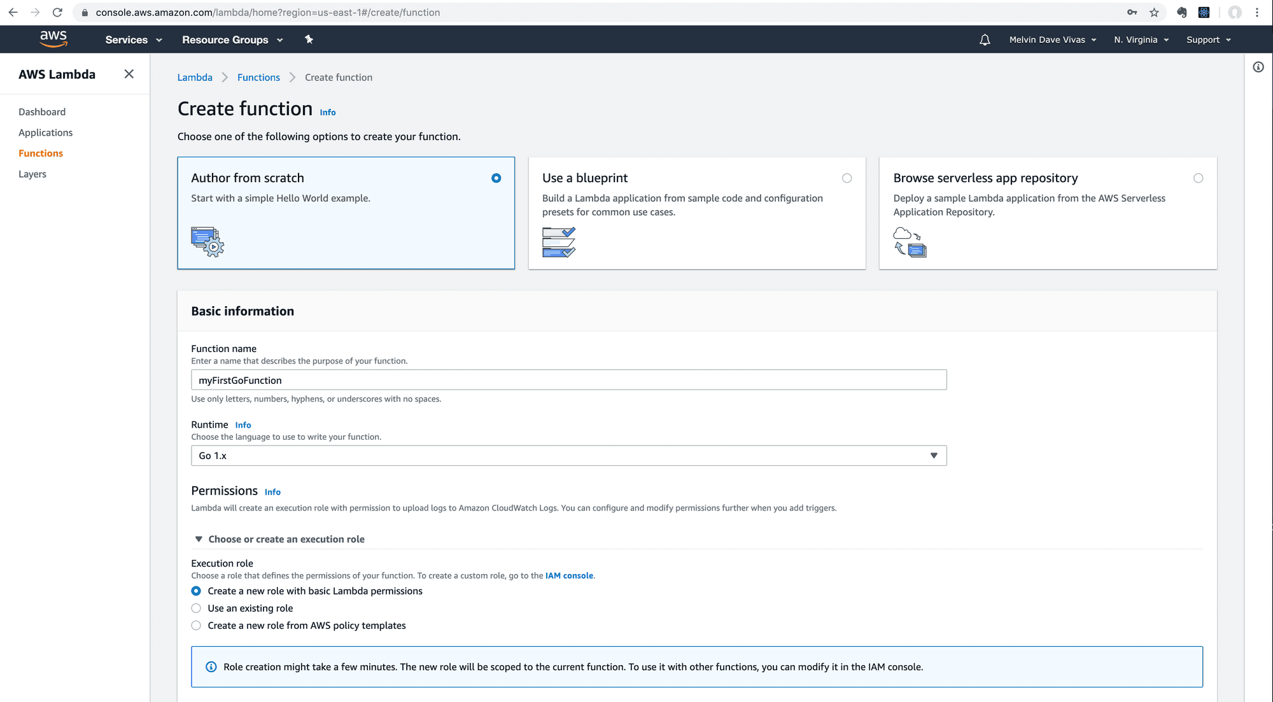Click Info link next to Create function
This screenshot has width=1273, height=702.
328,112
